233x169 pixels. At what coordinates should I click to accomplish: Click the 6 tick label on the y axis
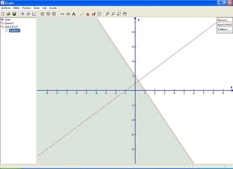tap(133, 47)
